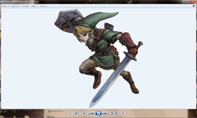Screen dimensions: 197x118
Task: Expand the arrow next to Graver
Action: tap(38, 6)
